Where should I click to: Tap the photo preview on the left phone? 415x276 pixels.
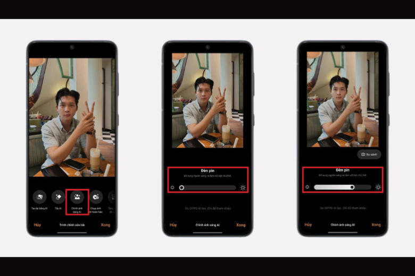pos(72,117)
